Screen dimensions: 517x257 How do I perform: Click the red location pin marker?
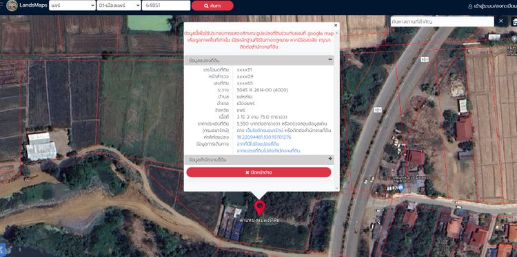click(x=259, y=208)
